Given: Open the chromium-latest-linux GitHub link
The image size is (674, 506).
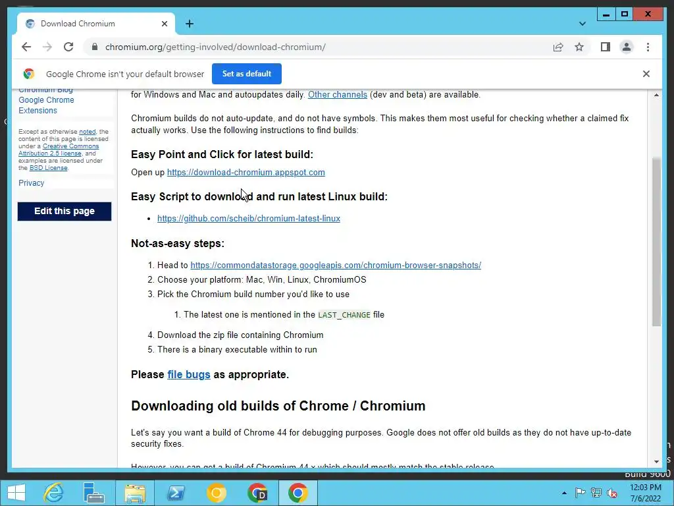Looking at the screenshot, I should click(248, 218).
